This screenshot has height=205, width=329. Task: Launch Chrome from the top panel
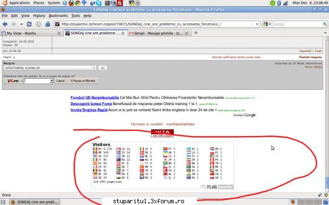click(x=78, y=3)
